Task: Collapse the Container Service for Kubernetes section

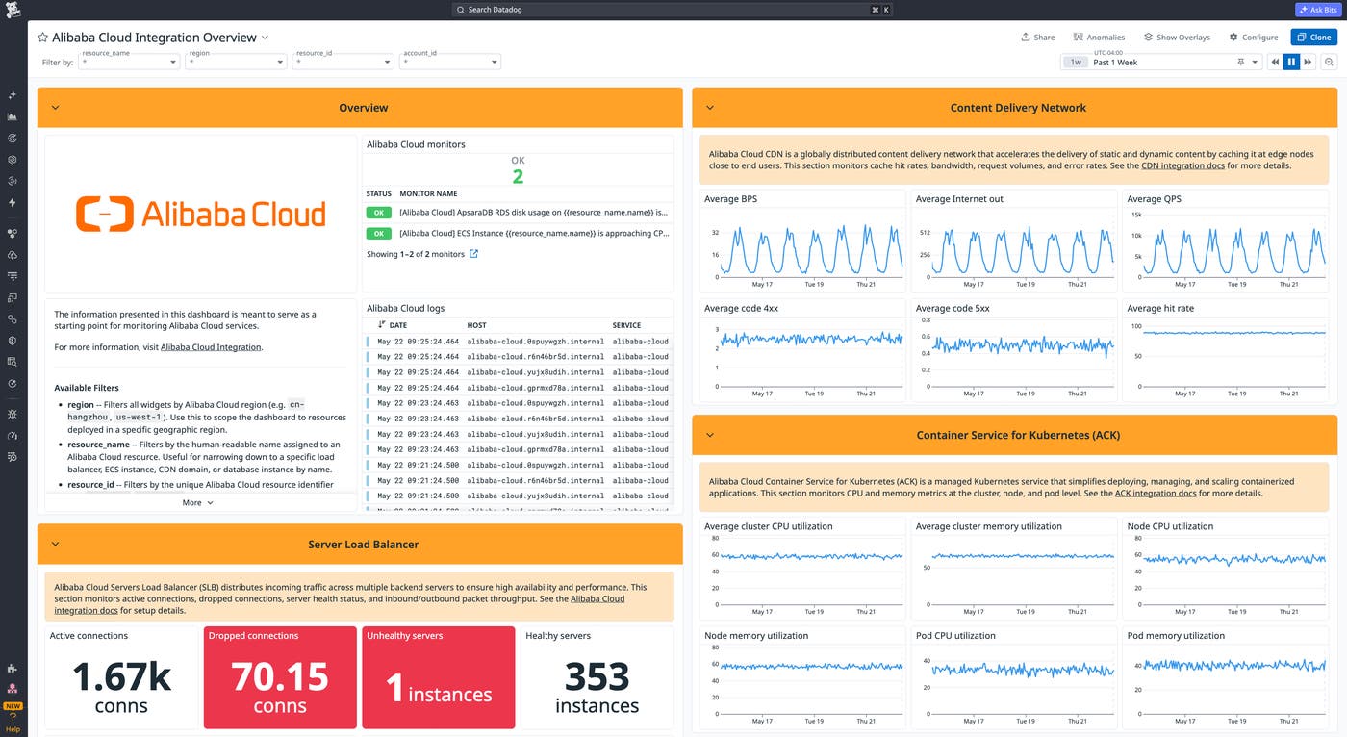Action: point(710,435)
